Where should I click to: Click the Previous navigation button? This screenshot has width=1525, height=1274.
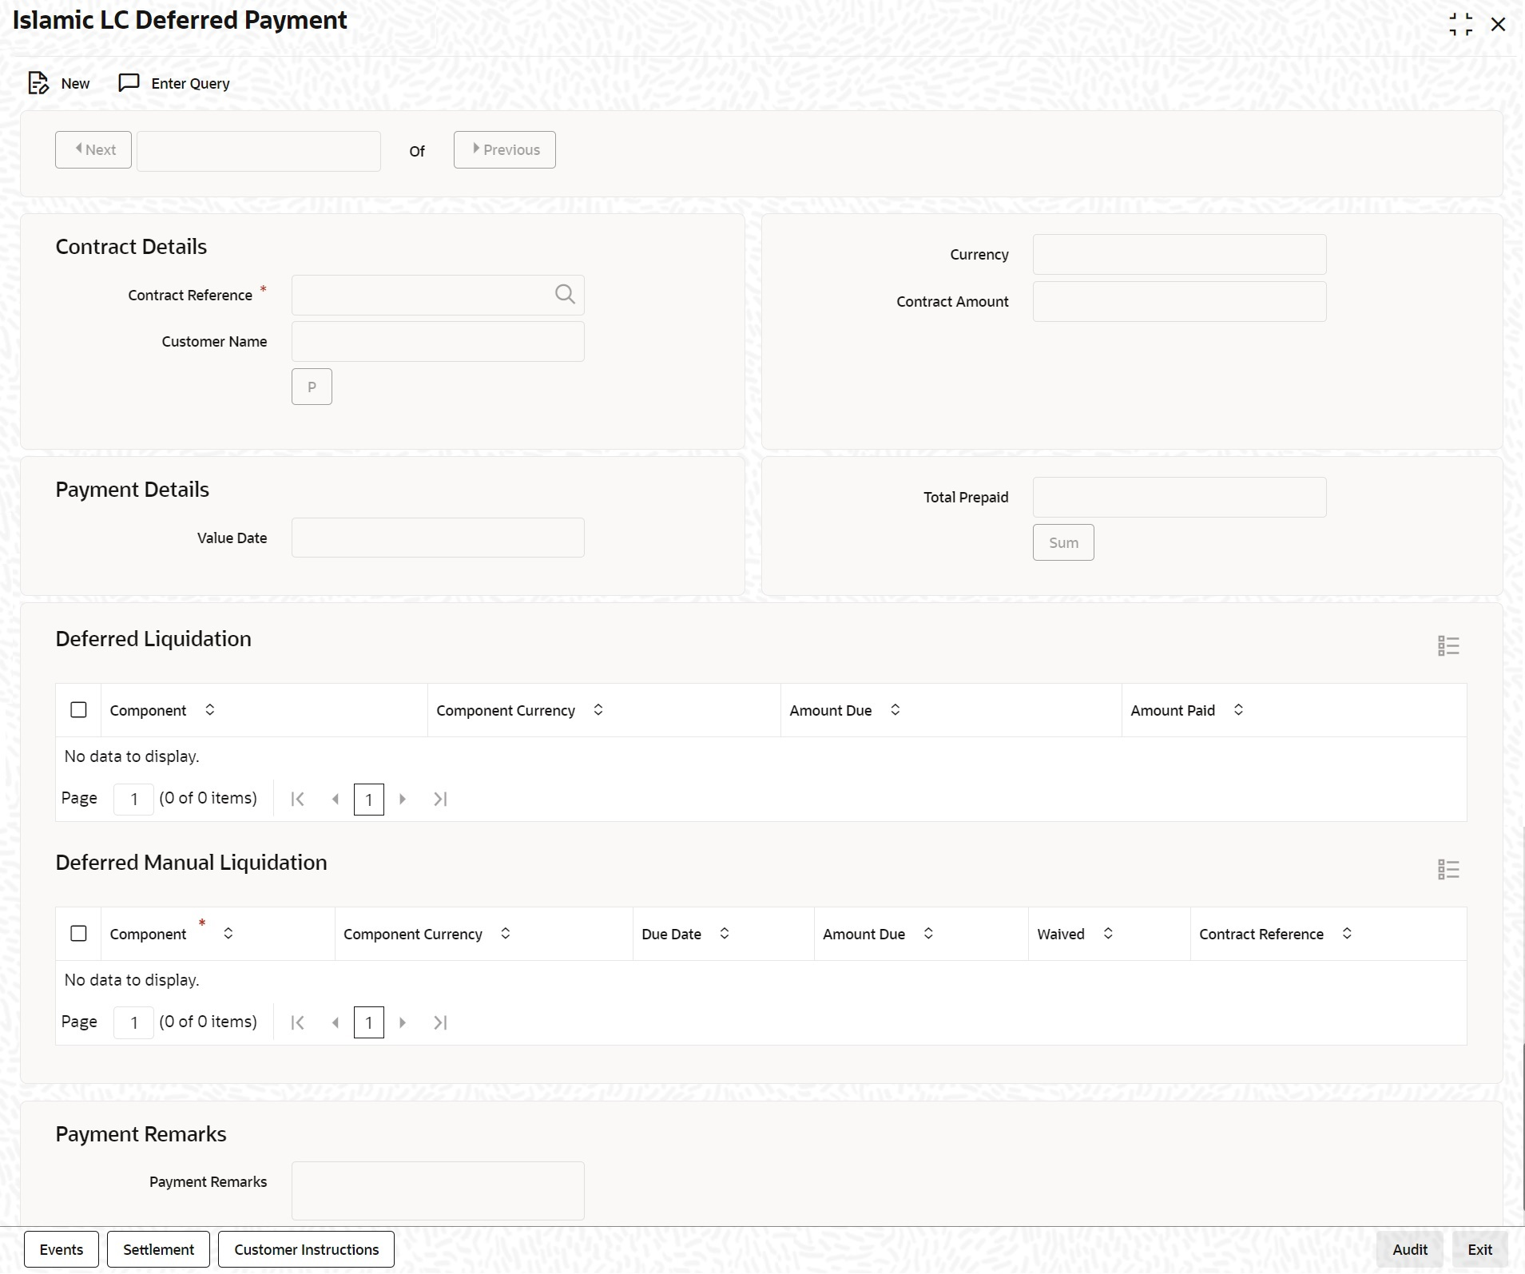coord(505,149)
